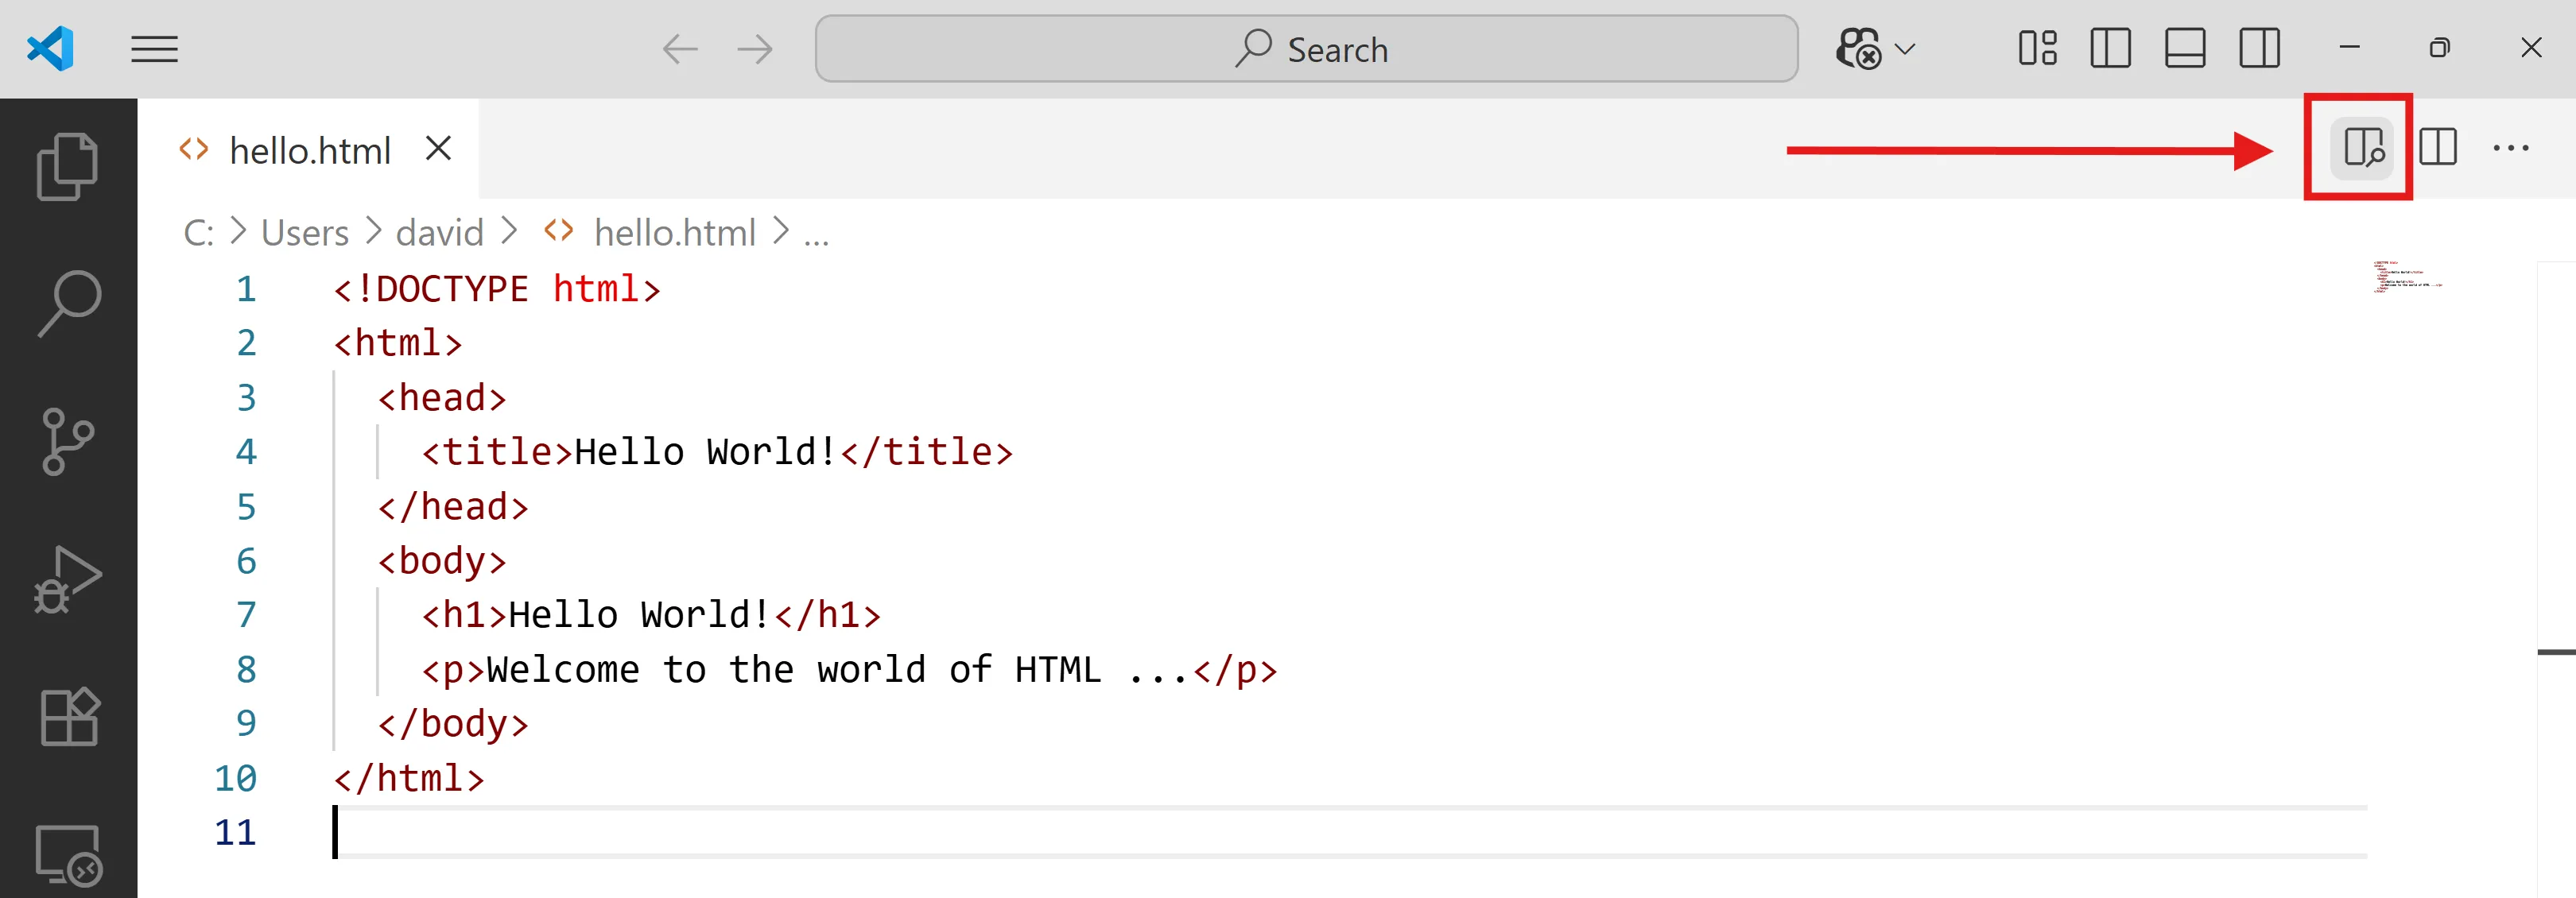
Task: Click the Split Editor Right icon
Action: tap(2437, 148)
